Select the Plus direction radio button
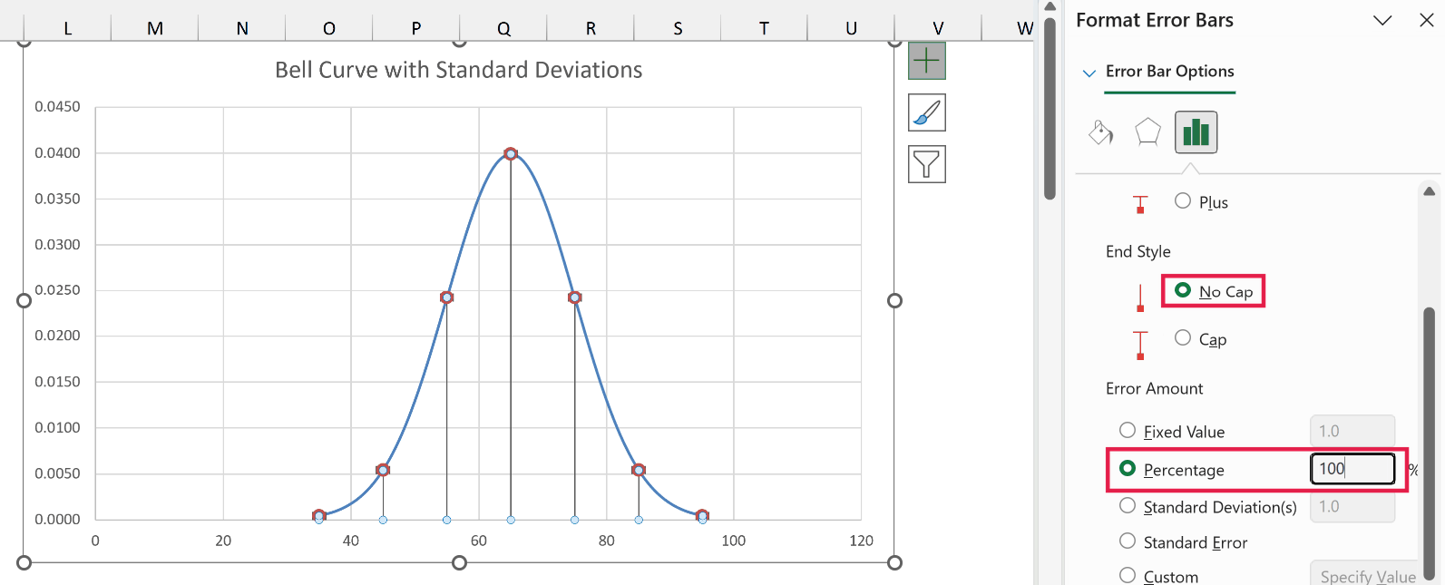The width and height of the screenshot is (1445, 585). 1183,200
